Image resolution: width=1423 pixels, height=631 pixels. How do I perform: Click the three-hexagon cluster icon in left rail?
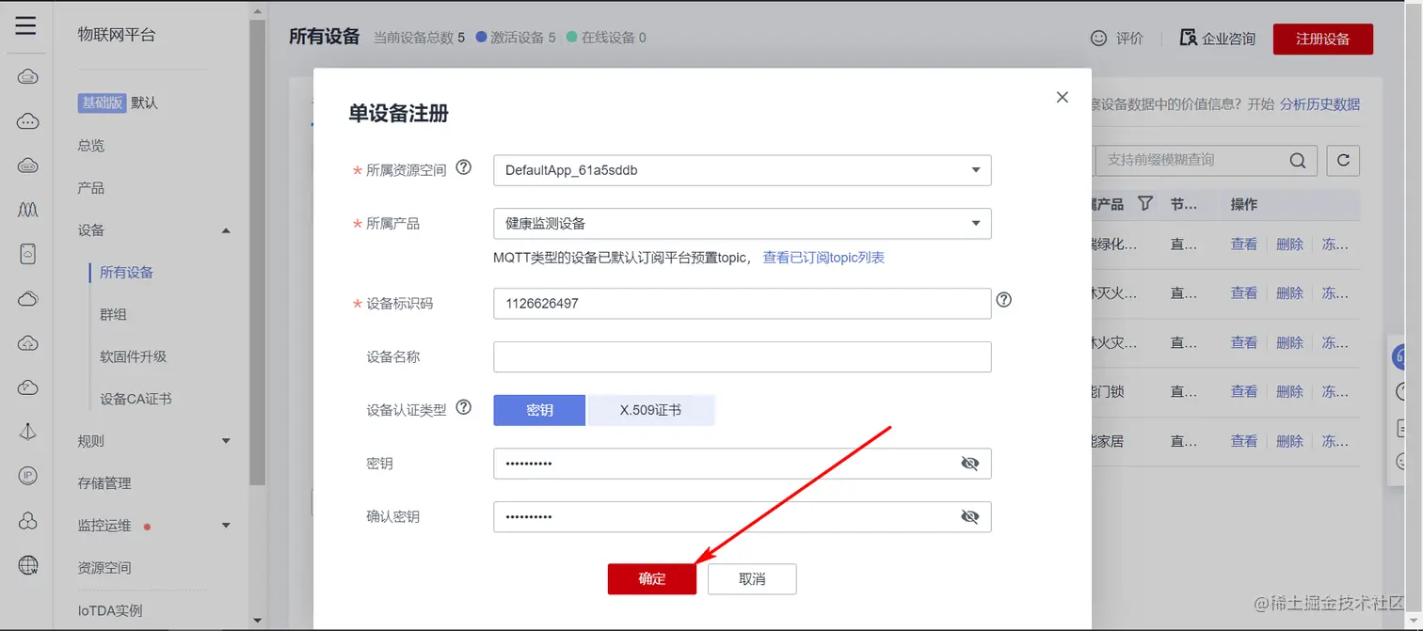tap(27, 521)
